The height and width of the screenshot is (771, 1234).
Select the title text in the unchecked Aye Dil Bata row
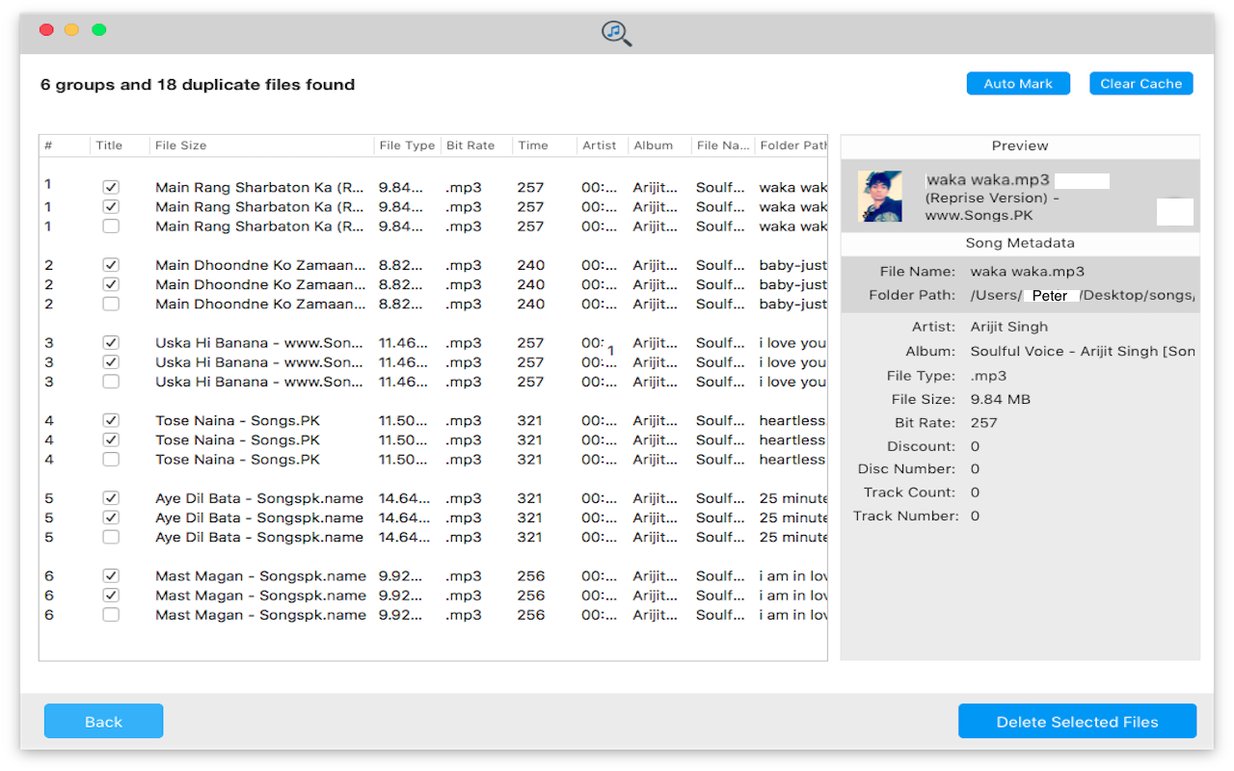(x=259, y=537)
